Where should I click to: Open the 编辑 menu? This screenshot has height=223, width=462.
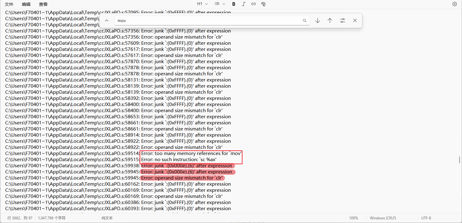[26, 4]
